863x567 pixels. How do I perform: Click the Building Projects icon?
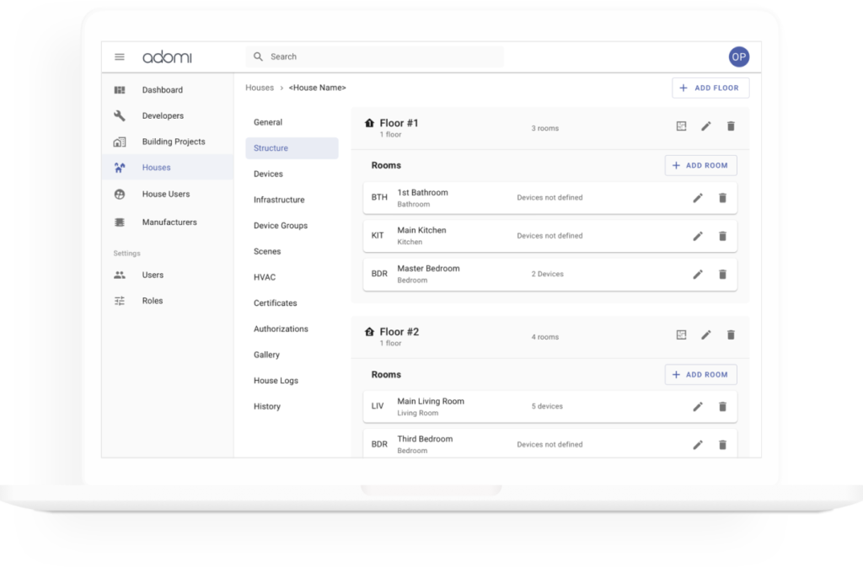pos(120,142)
